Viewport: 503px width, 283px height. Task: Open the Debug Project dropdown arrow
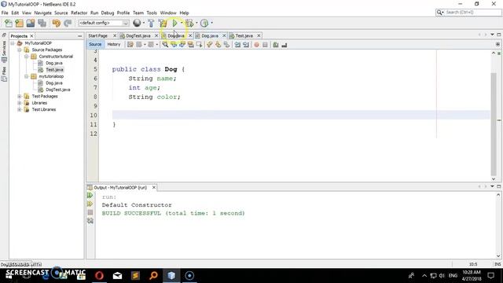coord(196,23)
